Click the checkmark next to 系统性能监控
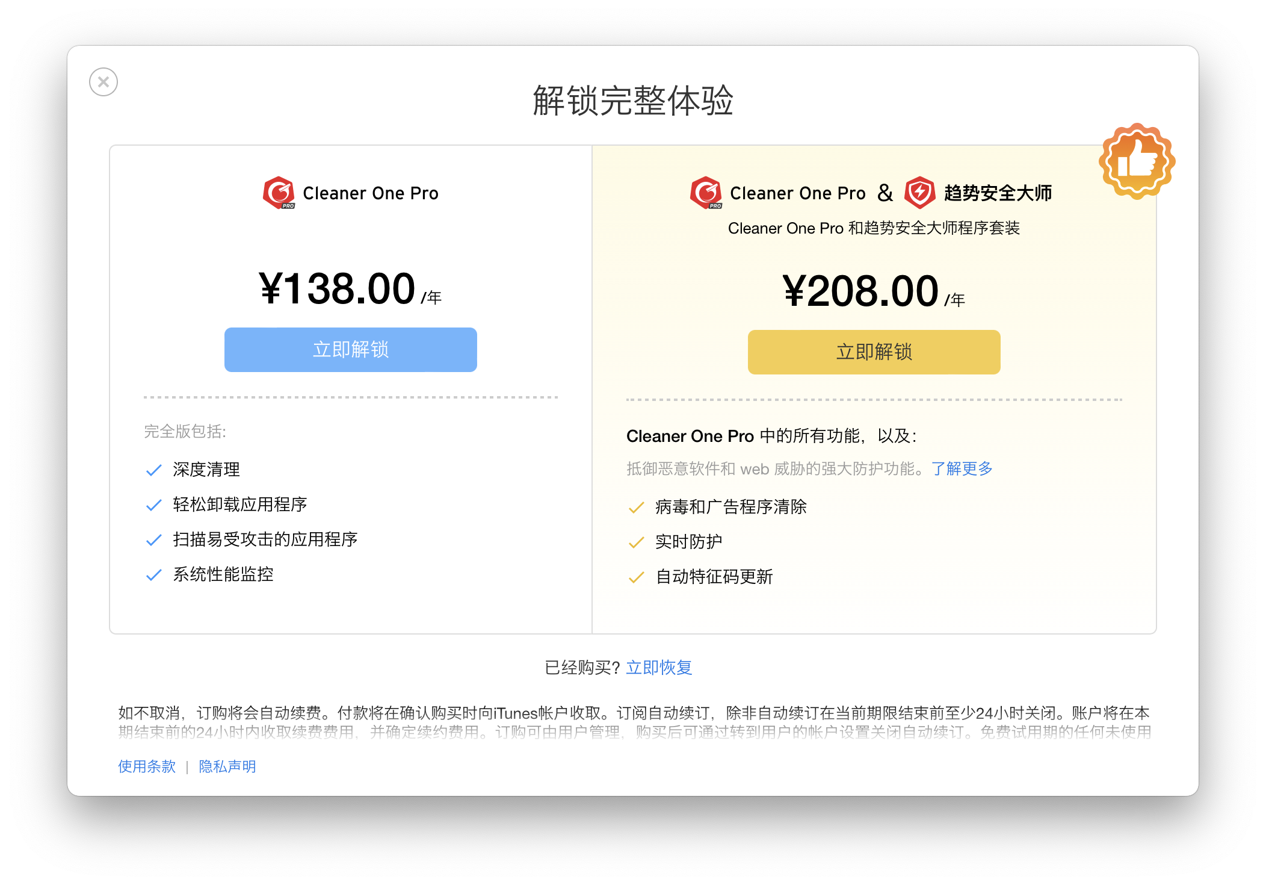1266x885 pixels. click(x=154, y=575)
